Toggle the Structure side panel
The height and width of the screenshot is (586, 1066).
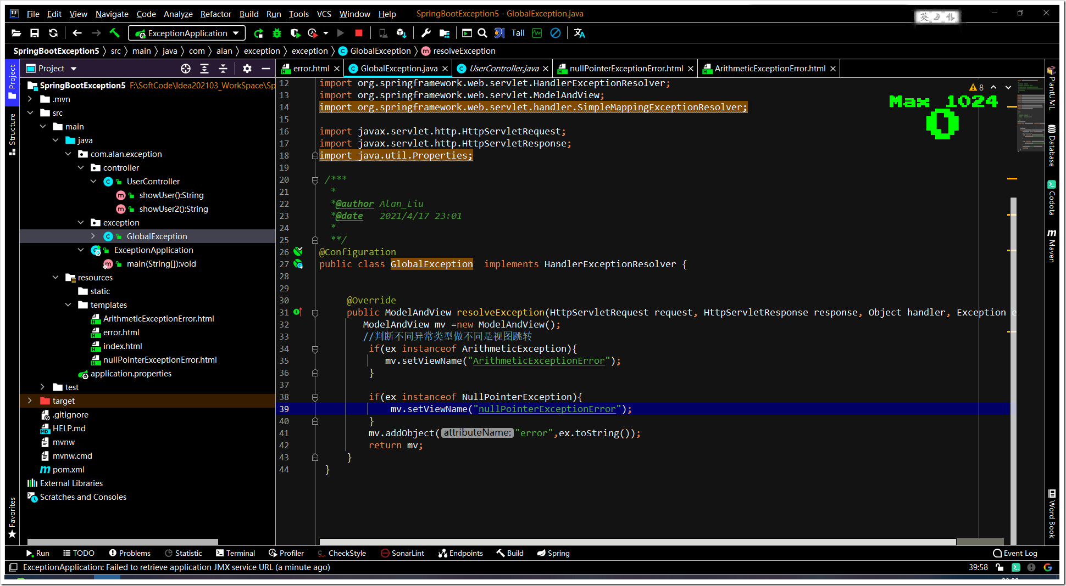pos(12,134)
